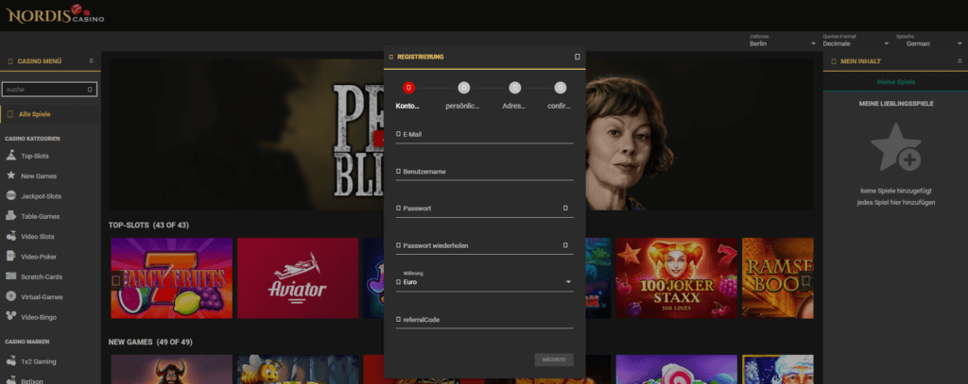Click the add-favorite star icon

point(896,147)
